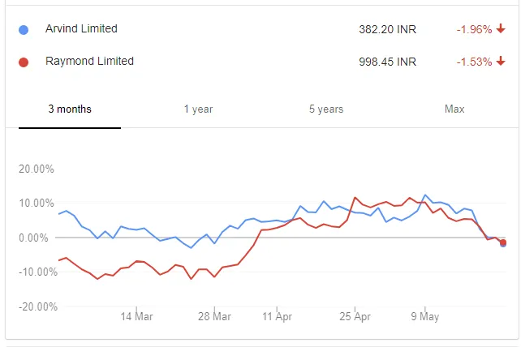Click the 11 Apr date on the chart axis
The height and width of the screenshot is (347, 521).
click(x=277, y=317)
